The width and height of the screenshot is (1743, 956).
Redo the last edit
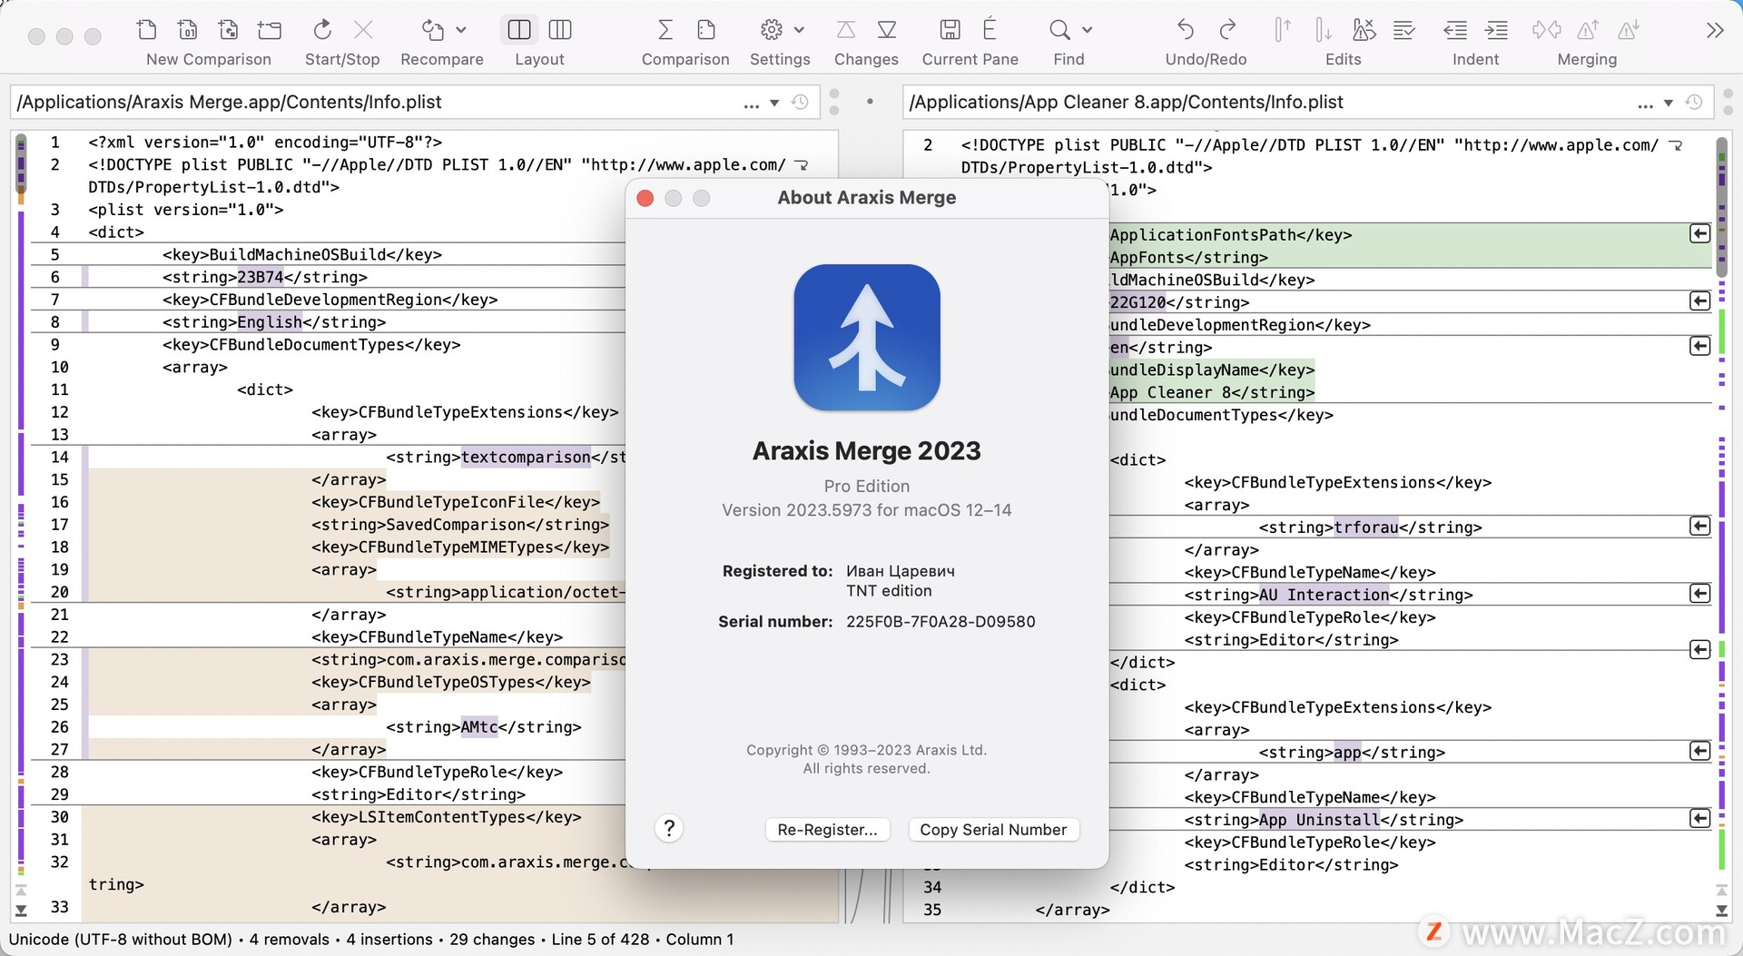pos(1227,30)
